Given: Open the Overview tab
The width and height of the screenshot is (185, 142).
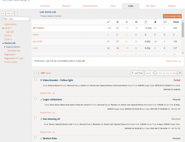Looking at the screenshot, I should [45, 6].
